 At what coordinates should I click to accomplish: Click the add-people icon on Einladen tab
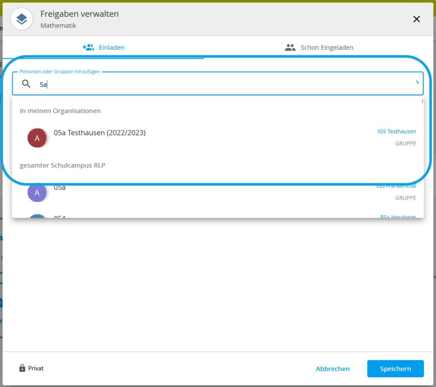coord(88,47)
